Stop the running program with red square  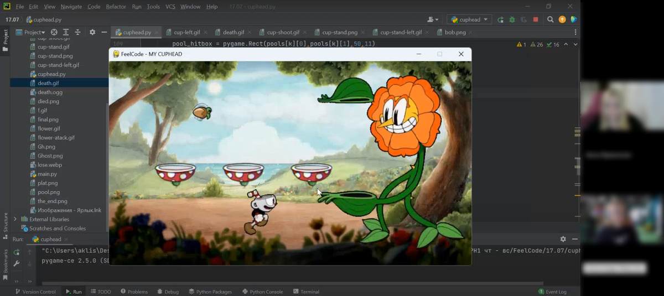535,19
